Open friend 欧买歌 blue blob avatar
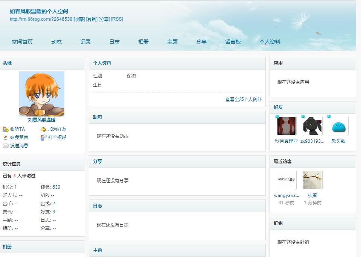Image resolution: width=361 pixels, height=257 pixels. coord(338,126)
